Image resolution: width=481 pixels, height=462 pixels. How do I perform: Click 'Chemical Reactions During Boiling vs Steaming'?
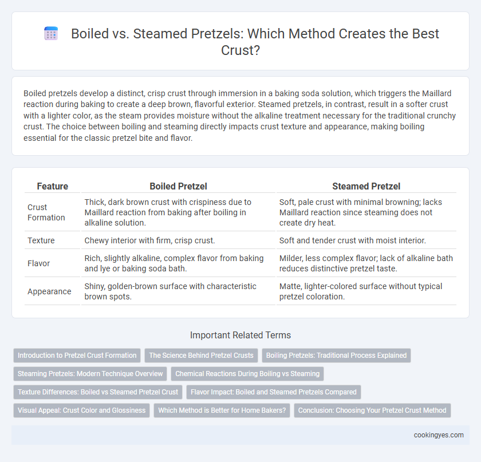(247, 374)
